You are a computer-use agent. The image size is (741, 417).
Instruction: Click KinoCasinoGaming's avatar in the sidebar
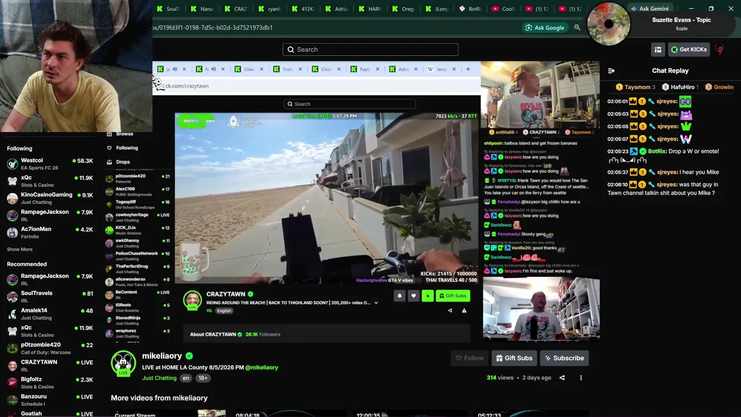12,198
